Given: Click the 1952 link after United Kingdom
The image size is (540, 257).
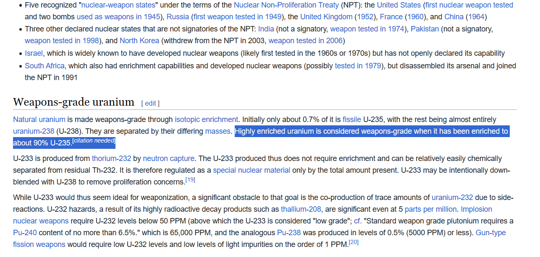Looking at the screenshot, I should coord(366,17).
